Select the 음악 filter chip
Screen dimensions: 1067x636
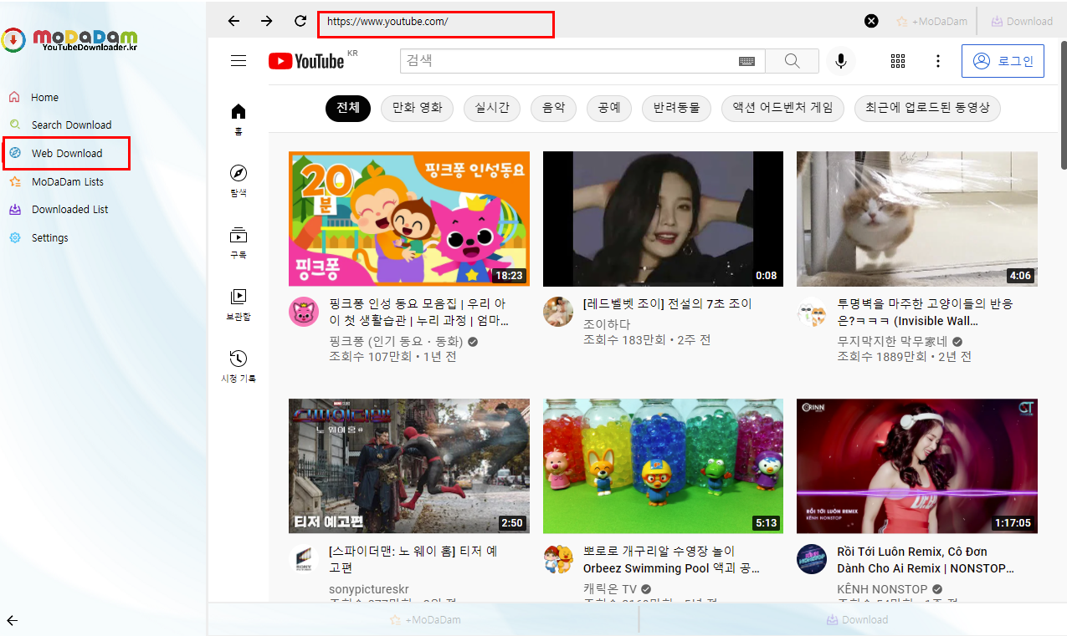point(553,108)
